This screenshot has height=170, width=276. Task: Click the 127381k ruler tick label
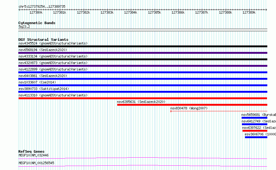60,12
